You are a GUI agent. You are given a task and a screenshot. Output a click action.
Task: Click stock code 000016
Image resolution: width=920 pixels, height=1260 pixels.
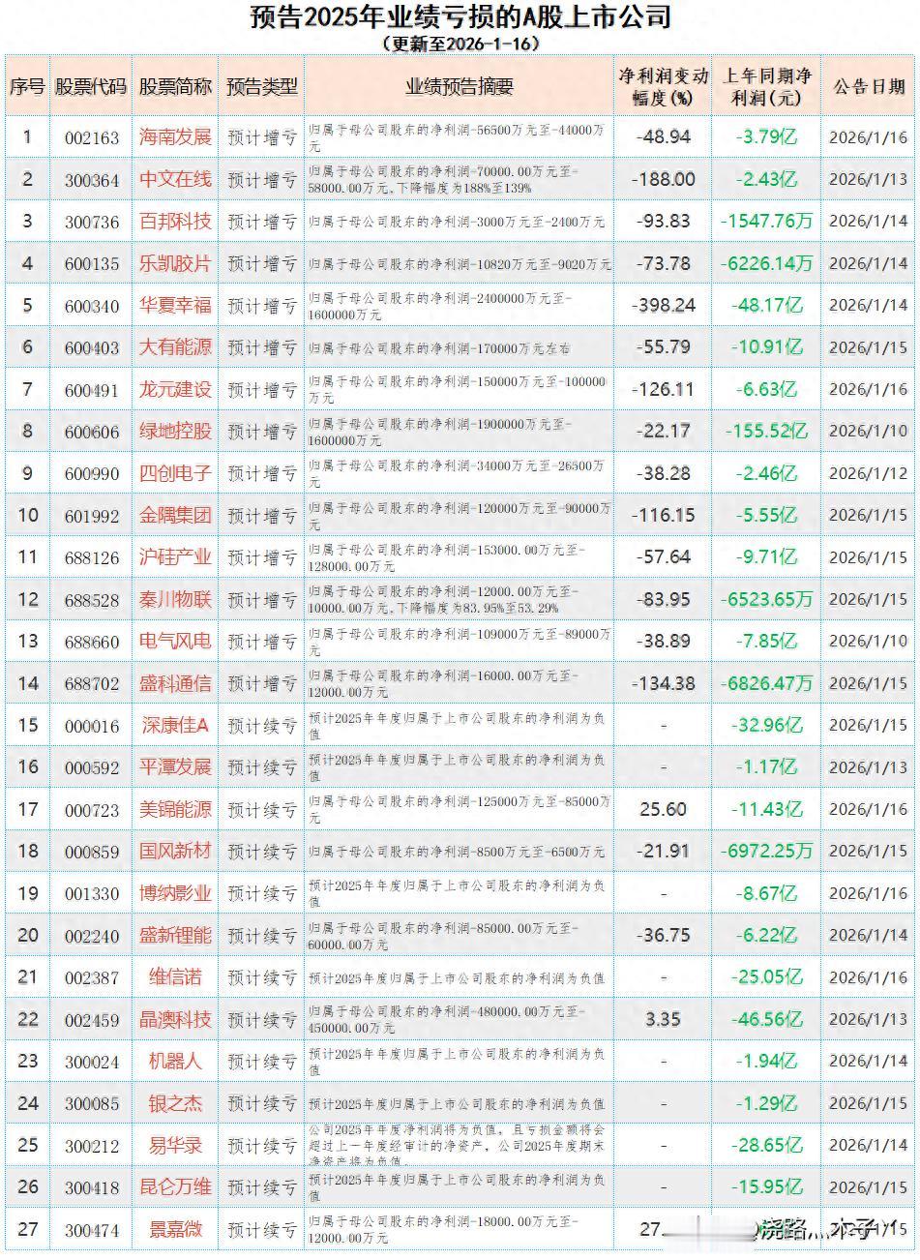click(91, 726)
